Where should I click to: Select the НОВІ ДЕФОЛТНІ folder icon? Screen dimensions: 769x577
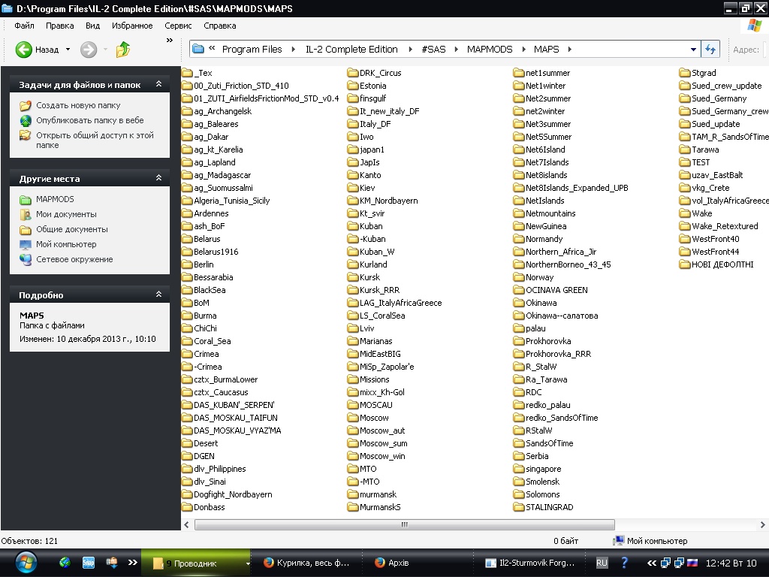(685, 264)
